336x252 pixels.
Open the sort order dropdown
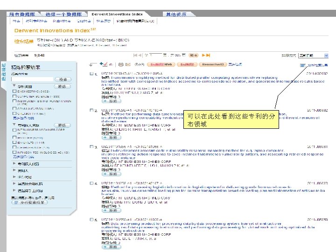pyautogui.click(x=313, y=56)
